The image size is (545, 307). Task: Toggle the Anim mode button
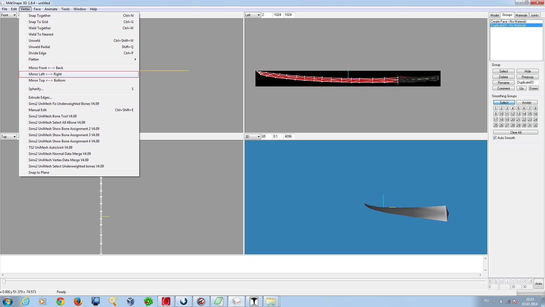(538, 284)
